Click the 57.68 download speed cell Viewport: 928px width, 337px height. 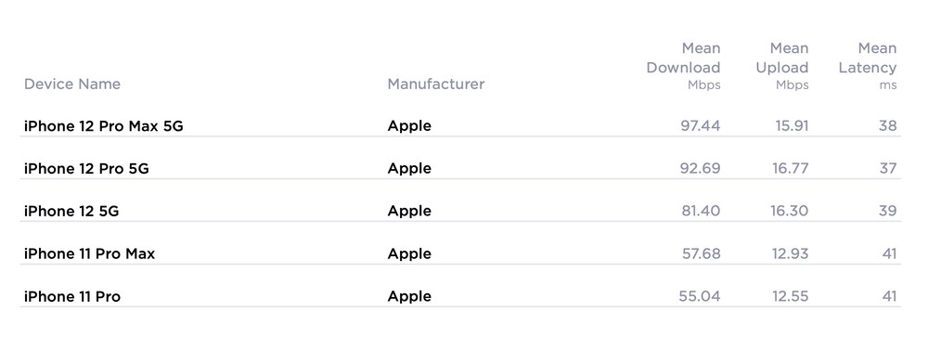[702, 253]
